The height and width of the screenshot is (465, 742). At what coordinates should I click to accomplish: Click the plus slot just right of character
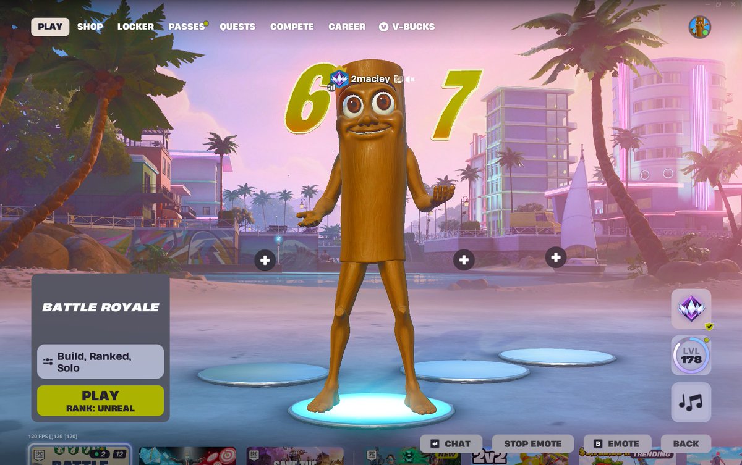point(464,261)
